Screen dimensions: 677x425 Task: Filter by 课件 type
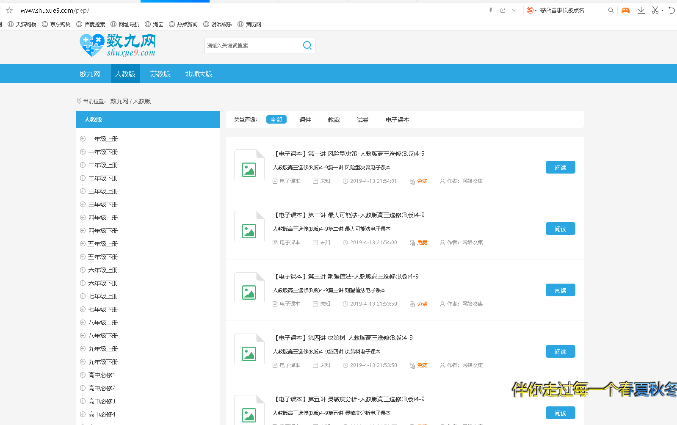(x=305, y=120)
